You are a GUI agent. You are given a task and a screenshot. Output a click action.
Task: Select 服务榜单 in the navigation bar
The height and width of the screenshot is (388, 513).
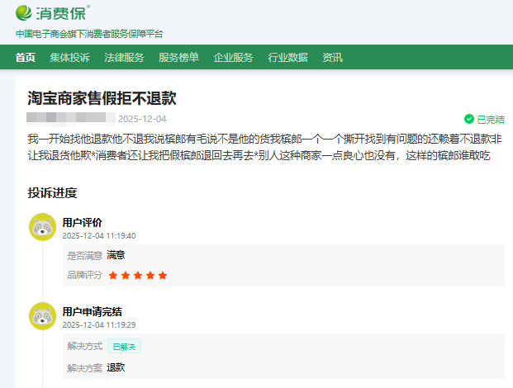pos(178,58)
